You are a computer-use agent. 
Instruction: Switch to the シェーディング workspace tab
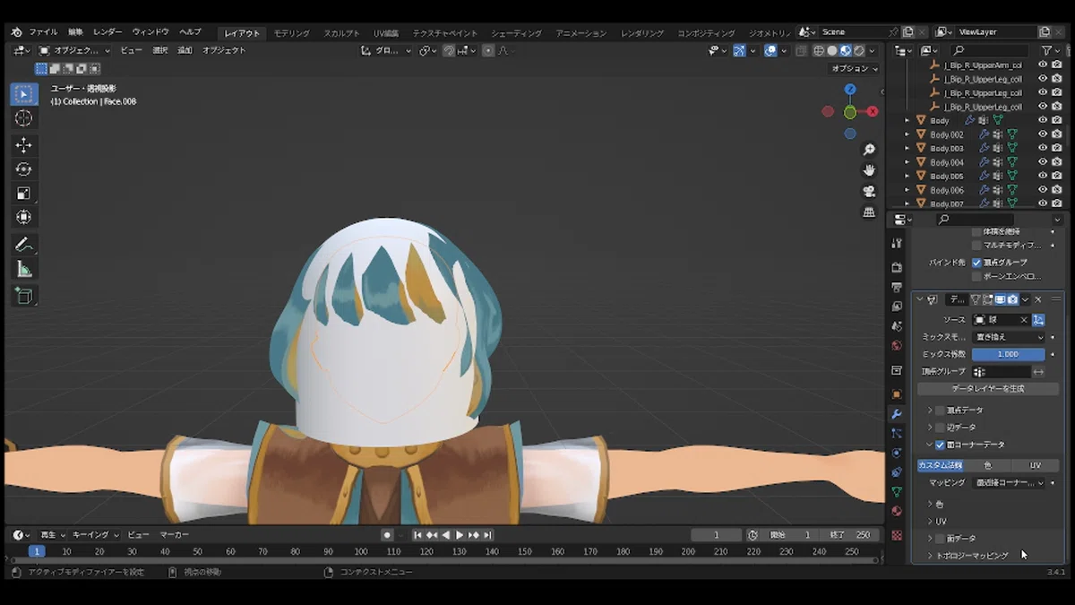(516, 33)
